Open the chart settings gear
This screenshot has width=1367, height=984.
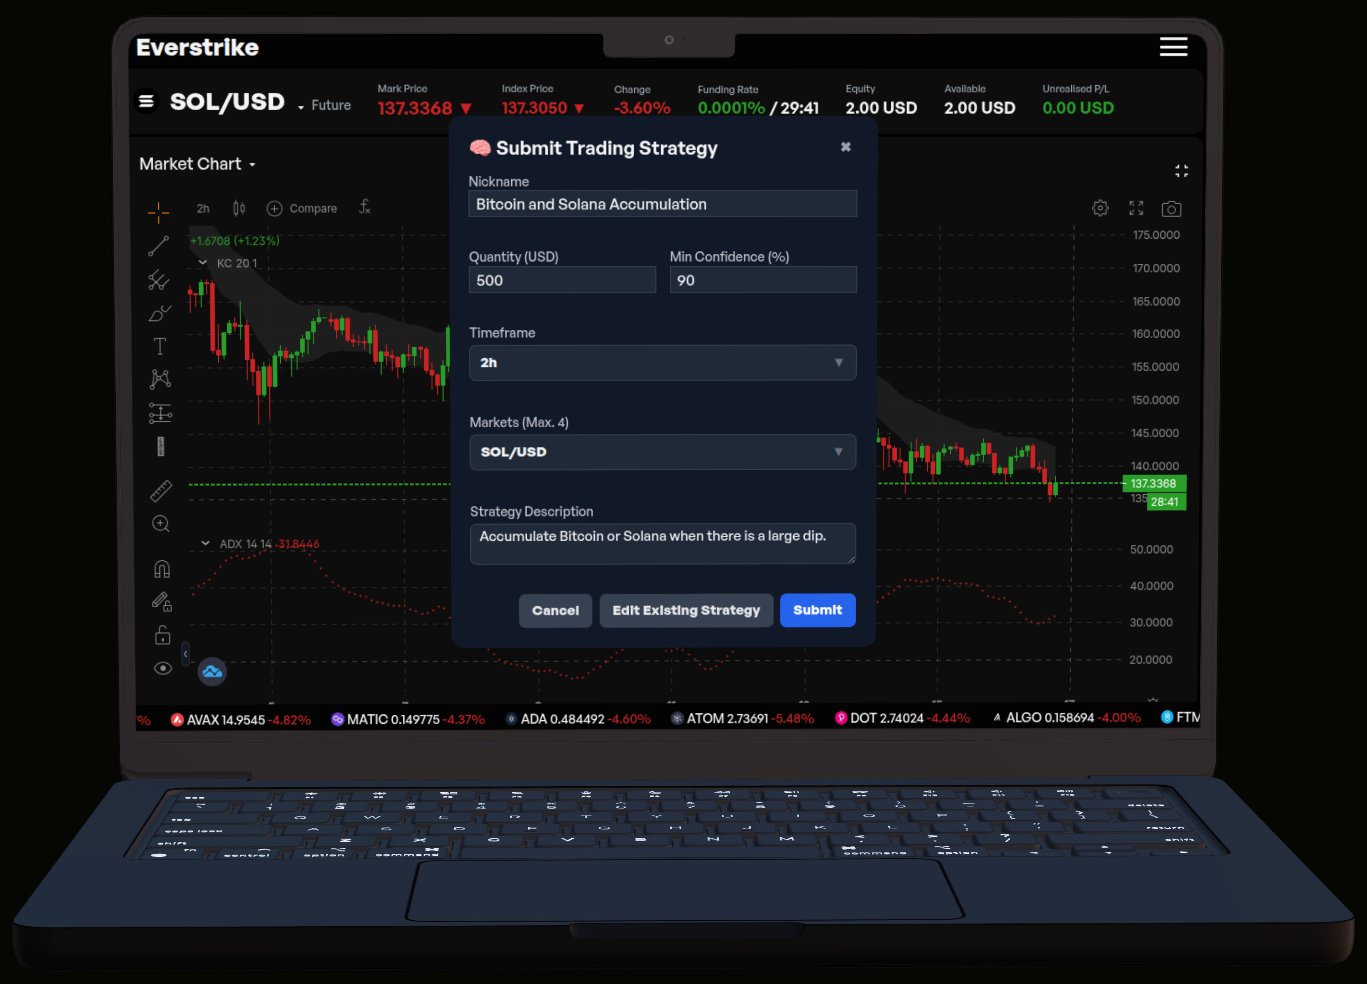pyautogui.click(x=1100, y=208)
